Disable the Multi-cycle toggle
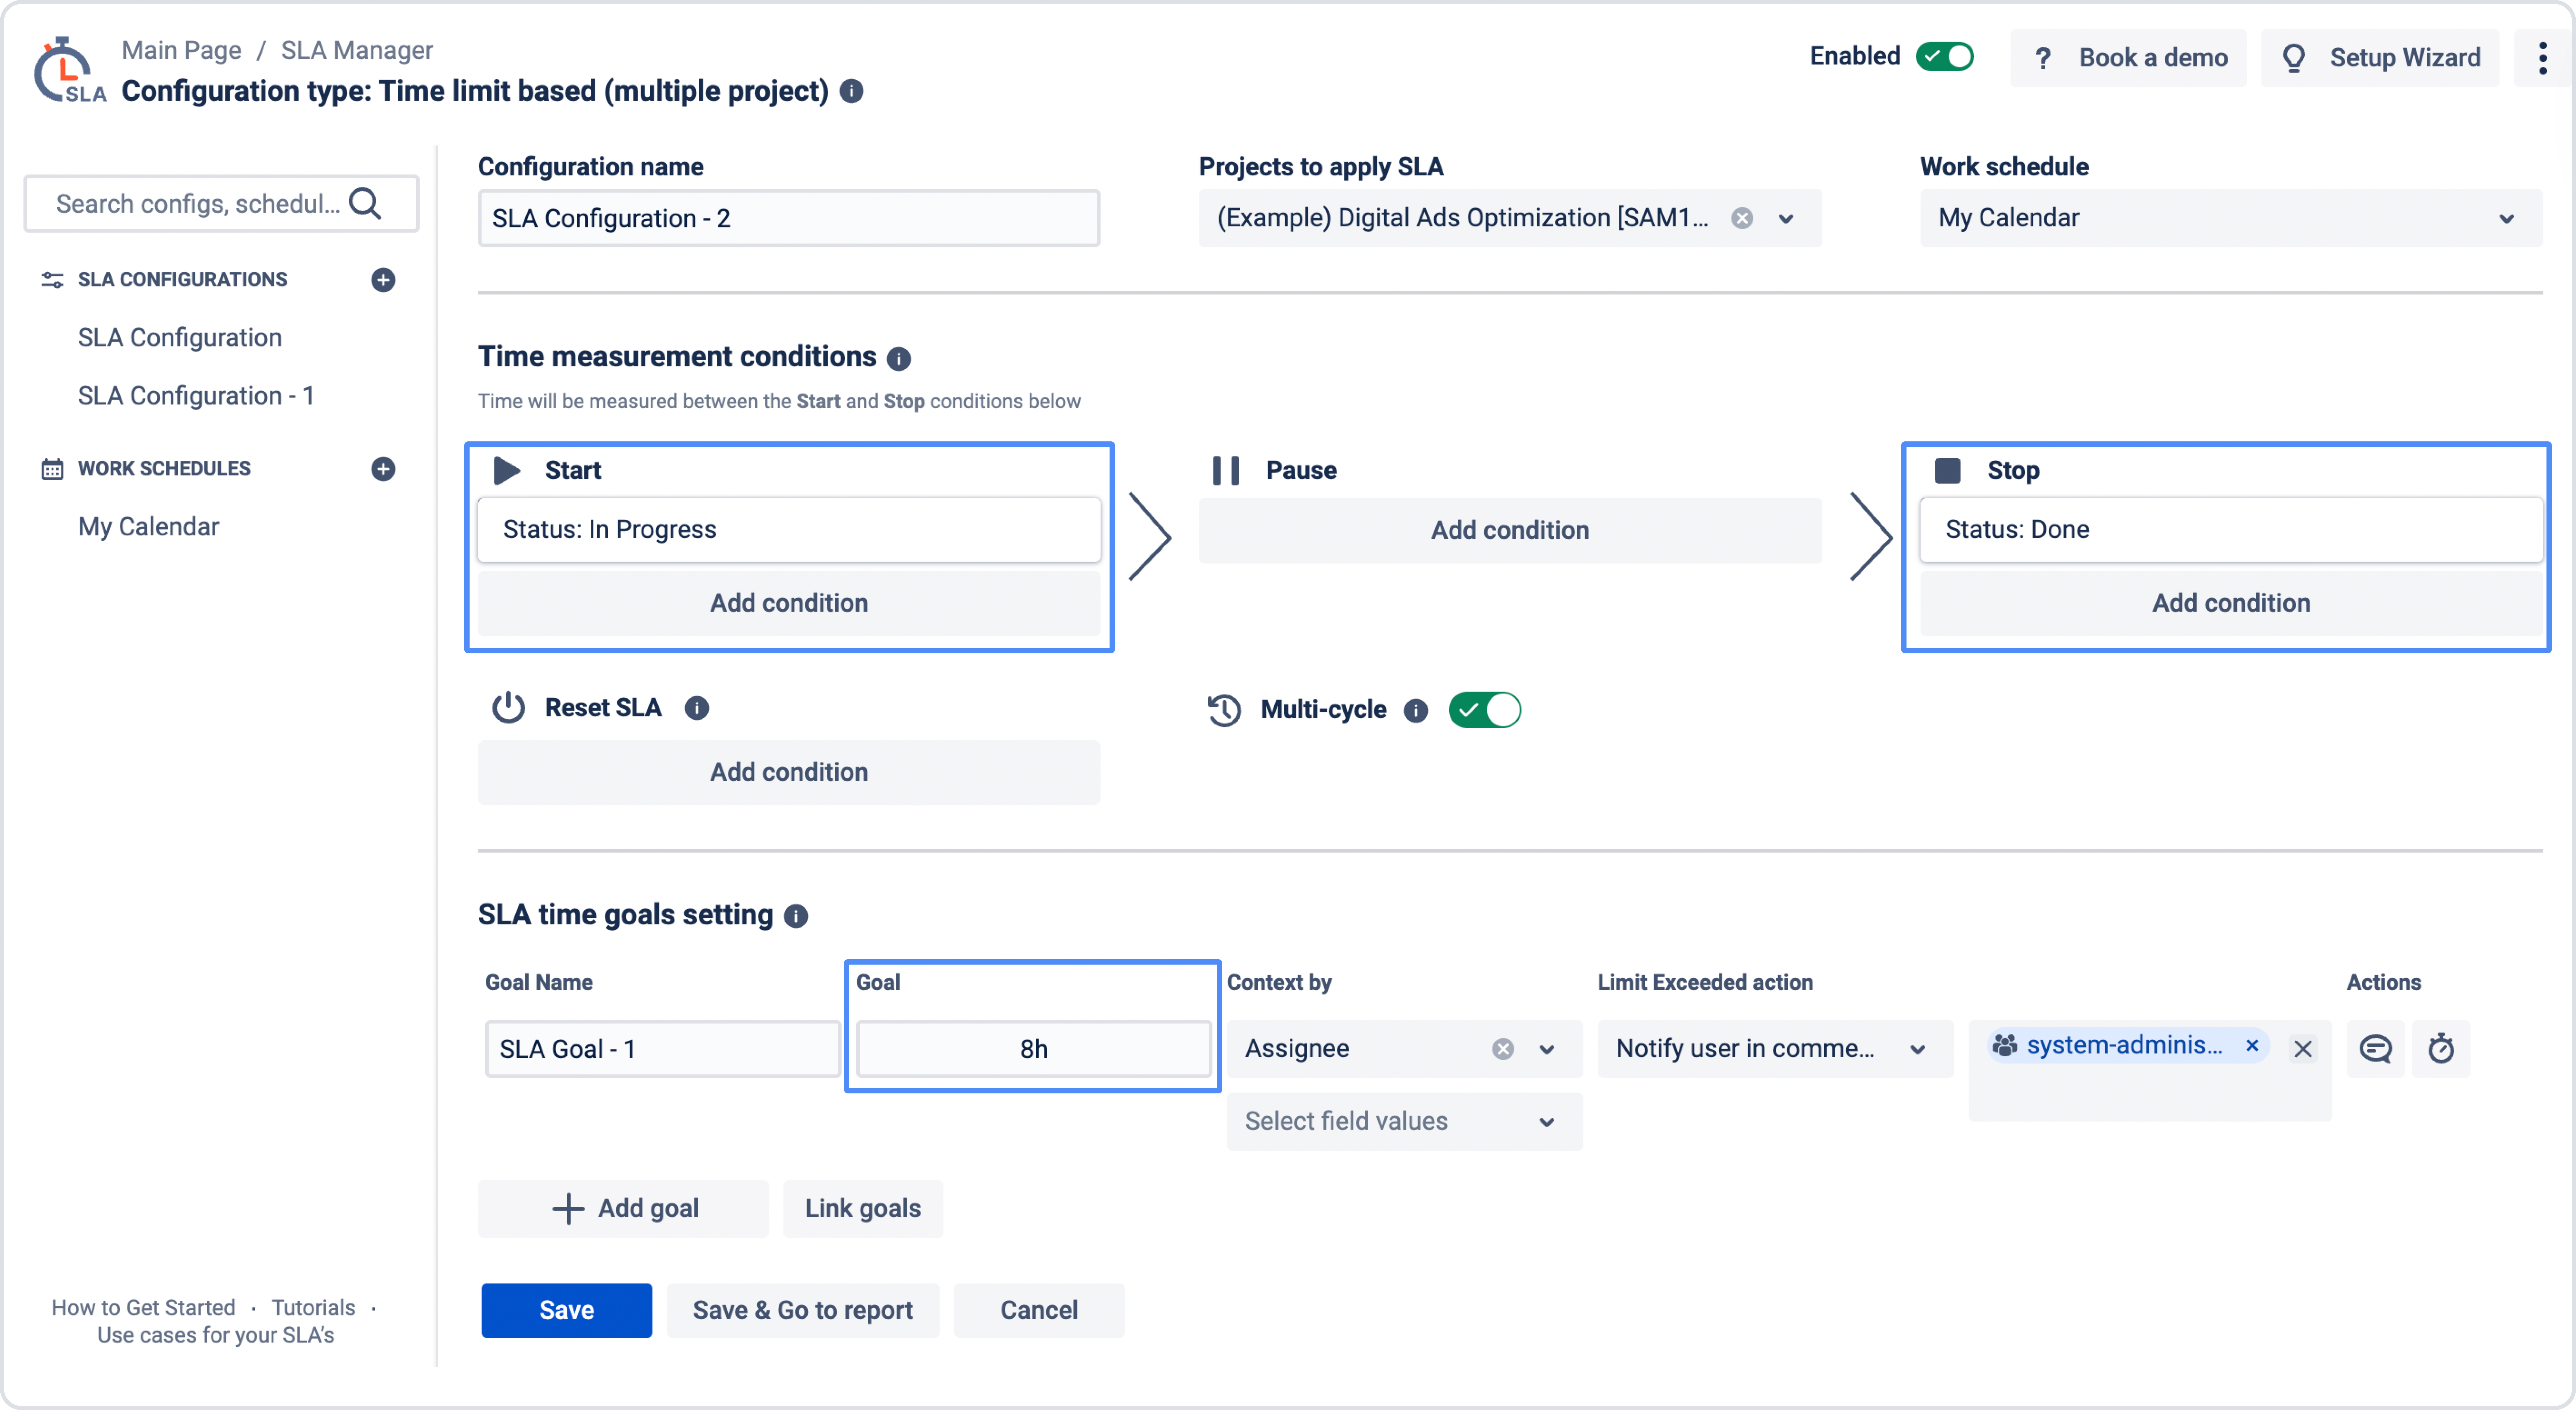The image size is (2576, 1410). click(1484, 710)
